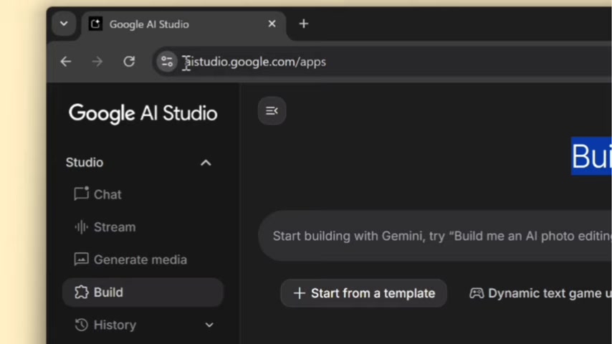Expand the History chevron

pos(209,325)
